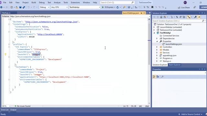Click the editor split window plus icon

point(149,19)
